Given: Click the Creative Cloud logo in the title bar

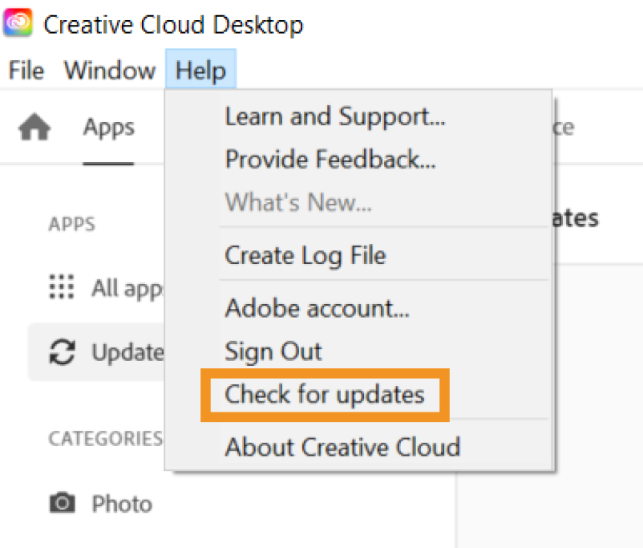Looking at the screenshot, I should [17, 24].
